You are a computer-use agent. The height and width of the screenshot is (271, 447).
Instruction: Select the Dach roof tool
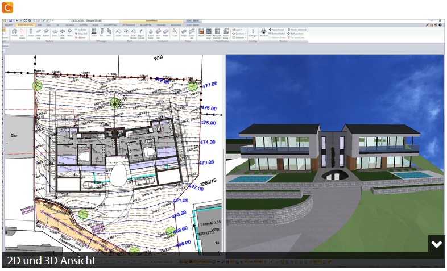118,33
